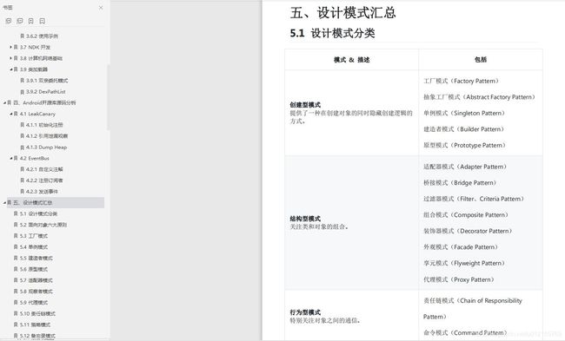Open bookmark 3.9.2 DexPathList

[x=46, y=92]
